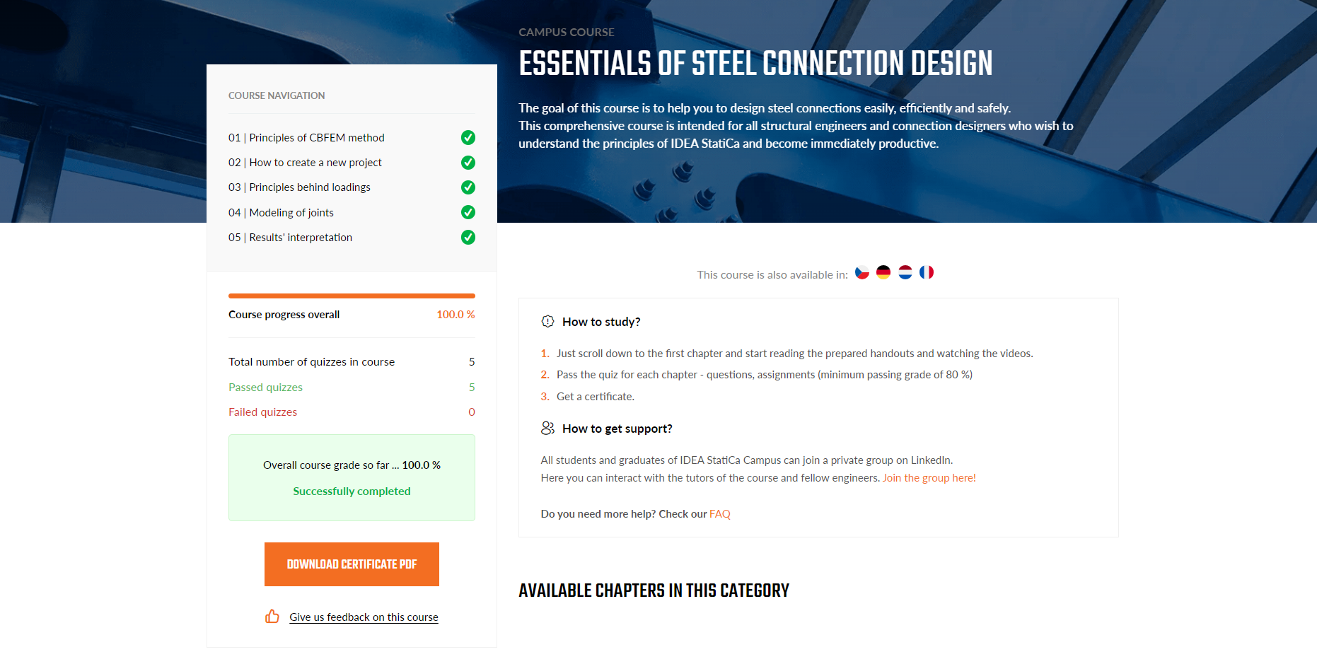Download the certificate PDF
This screenshot has height=652, width=1317.
click(352, 564)
